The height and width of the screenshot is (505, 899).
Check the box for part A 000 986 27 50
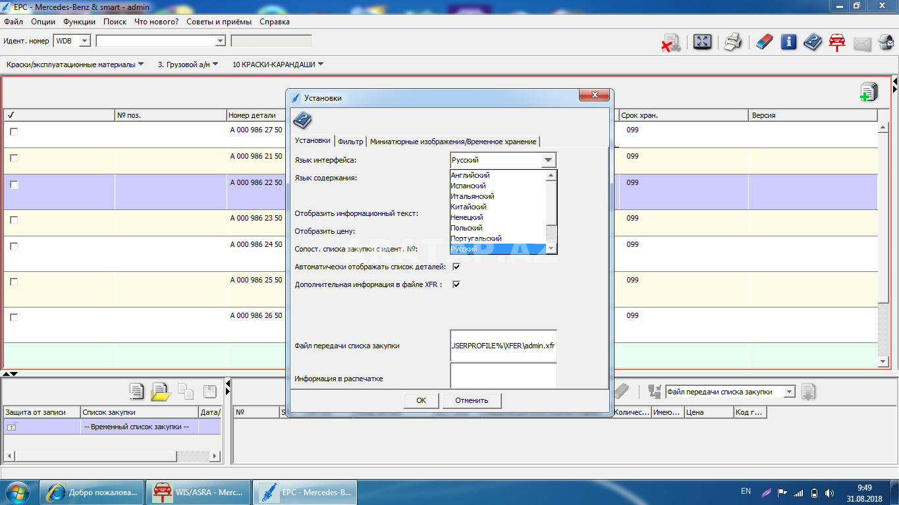(x=14, y=132)
